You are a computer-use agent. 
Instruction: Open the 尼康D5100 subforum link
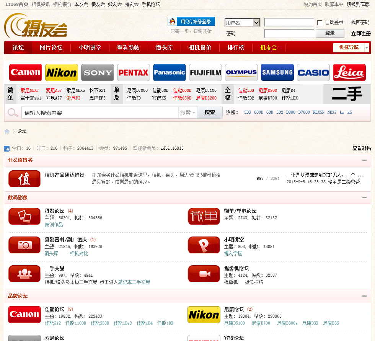pos(234,323)
